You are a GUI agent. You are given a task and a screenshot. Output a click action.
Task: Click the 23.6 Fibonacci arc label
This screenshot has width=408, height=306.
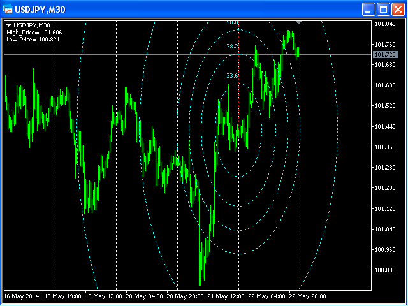coord(232,76)
